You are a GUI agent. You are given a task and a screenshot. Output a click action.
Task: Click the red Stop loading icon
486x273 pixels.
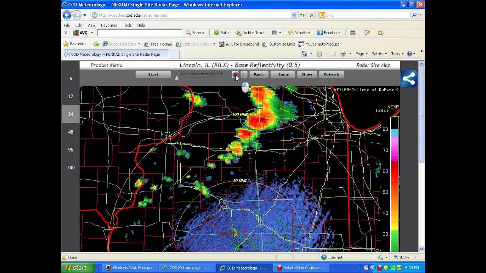(x=312, y=15)
